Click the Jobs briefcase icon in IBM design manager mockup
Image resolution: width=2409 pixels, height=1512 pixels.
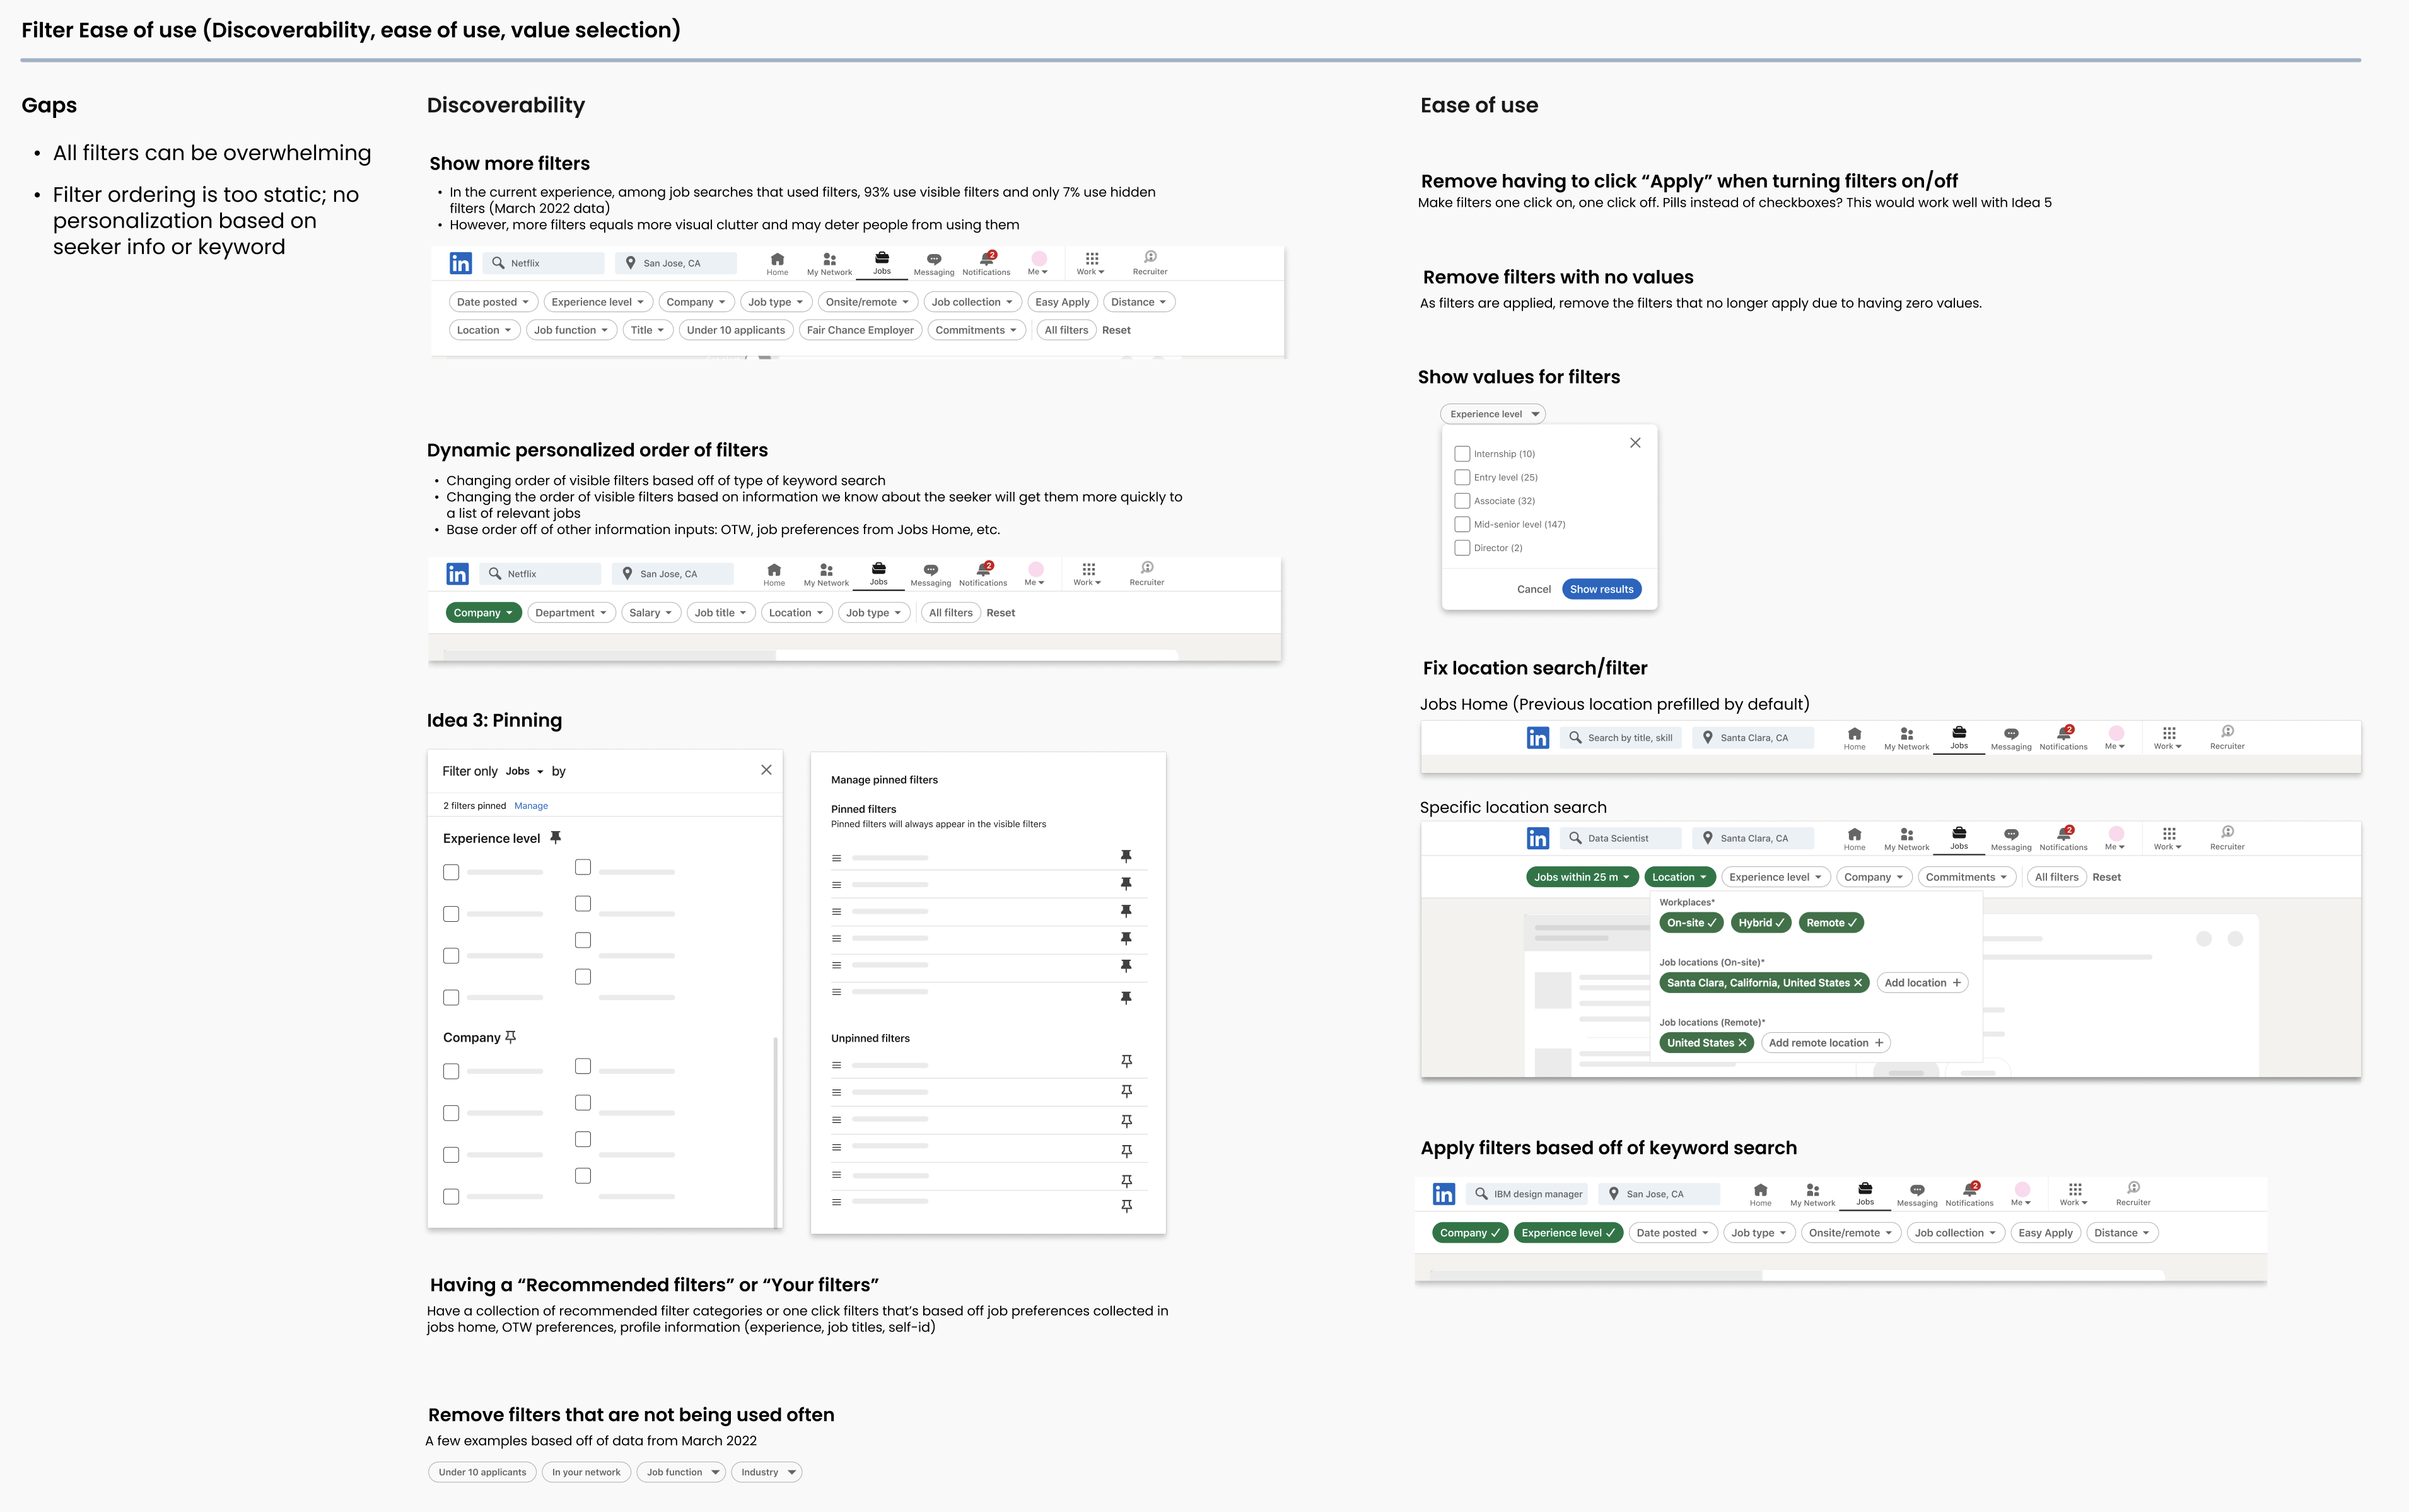click(x=1865, y=1189)
